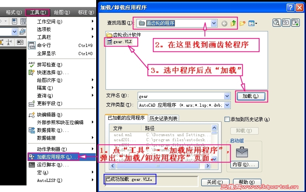This screenshot has height=192, width=306.
Task: Click the help question mark button
Action: (x=290, y=7)
